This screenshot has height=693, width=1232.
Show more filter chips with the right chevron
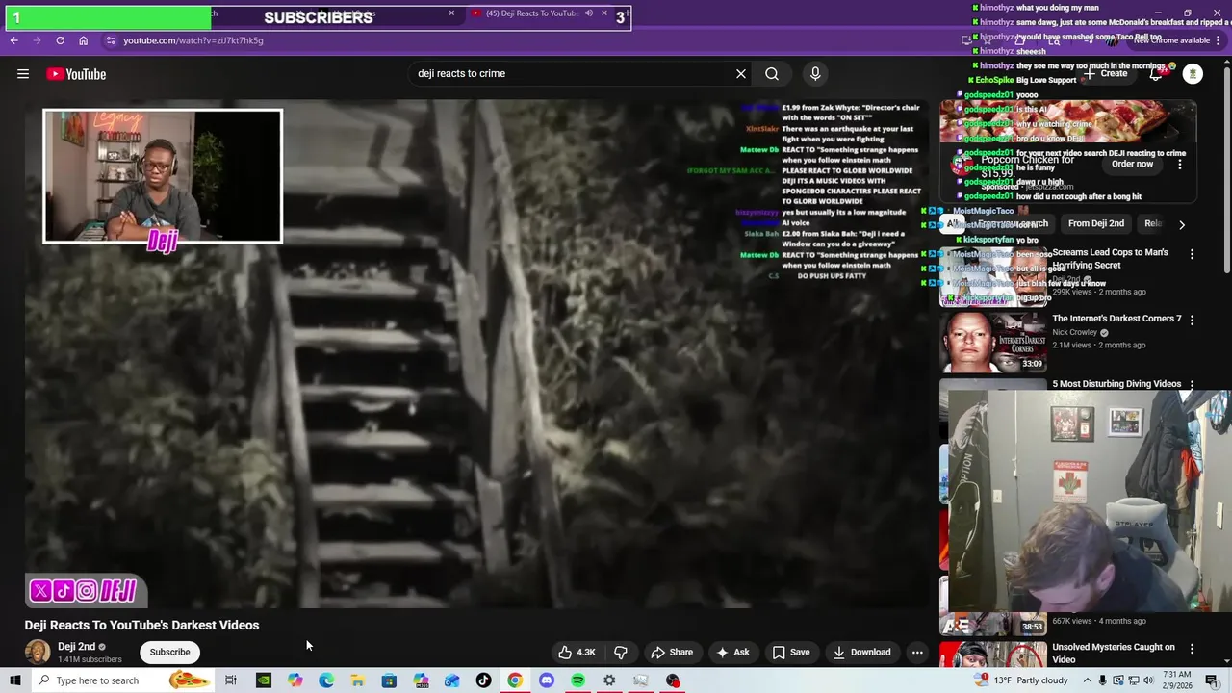(1182, 224)
